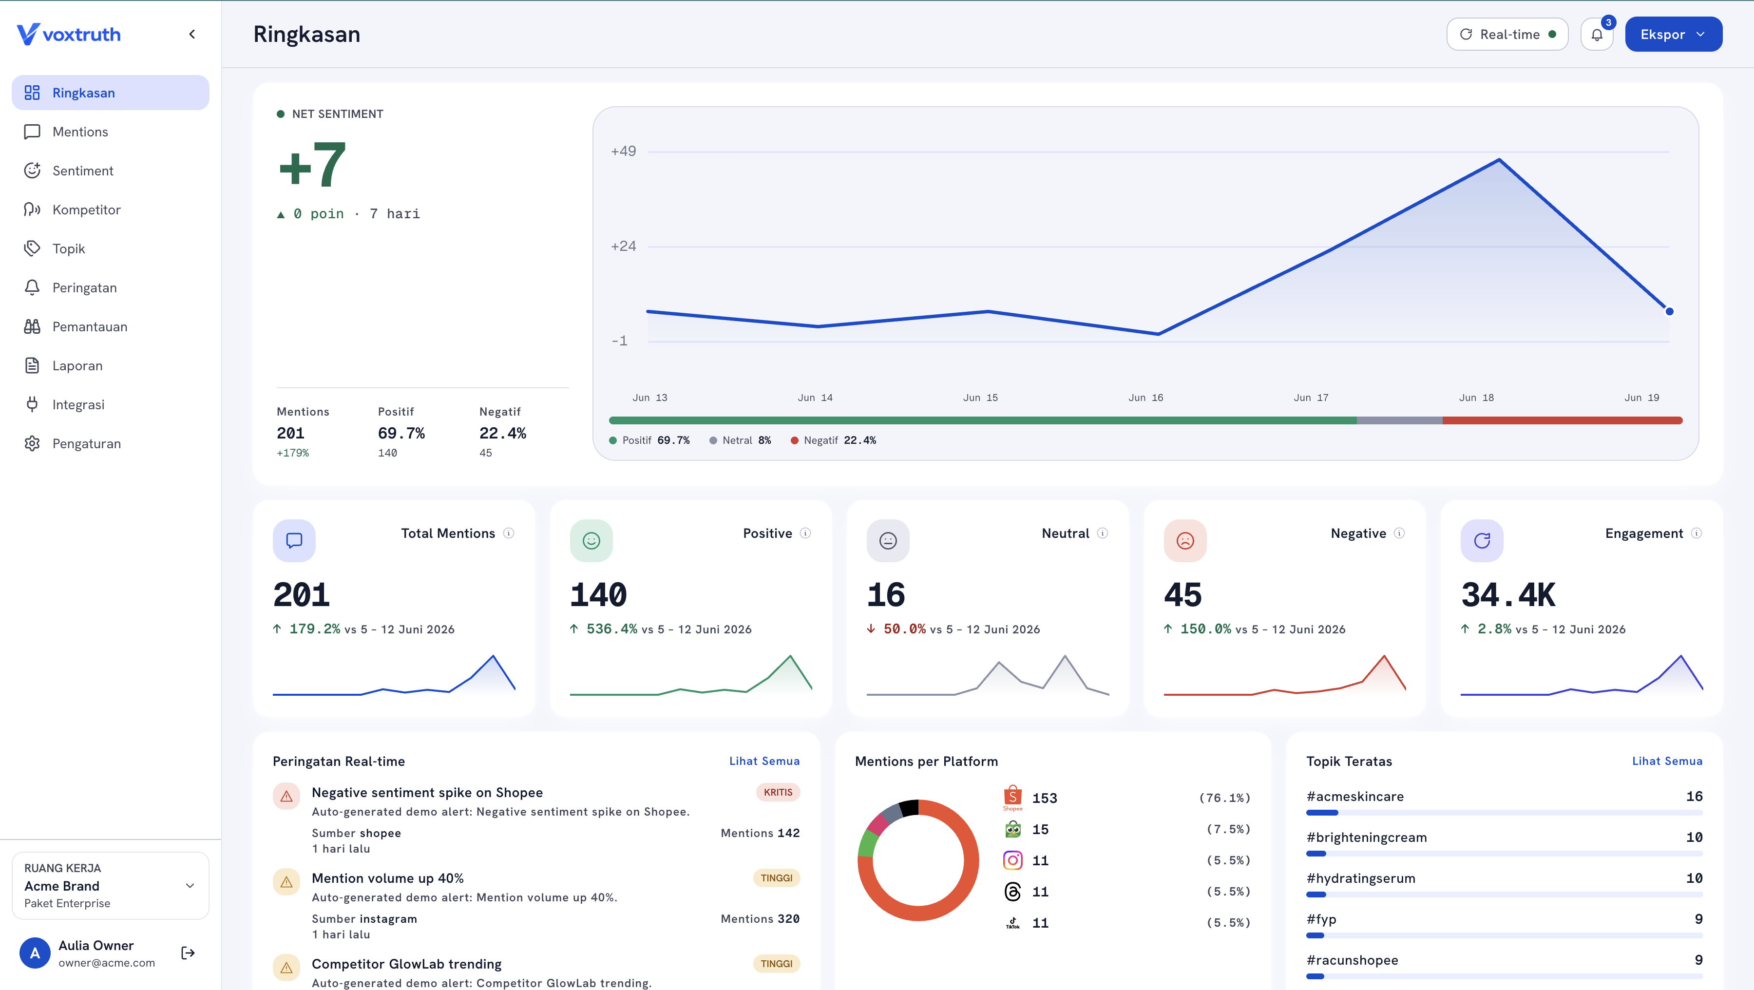Click the Shopee platform icon
The image size is (1754, 990).
tap(1012, 798)
